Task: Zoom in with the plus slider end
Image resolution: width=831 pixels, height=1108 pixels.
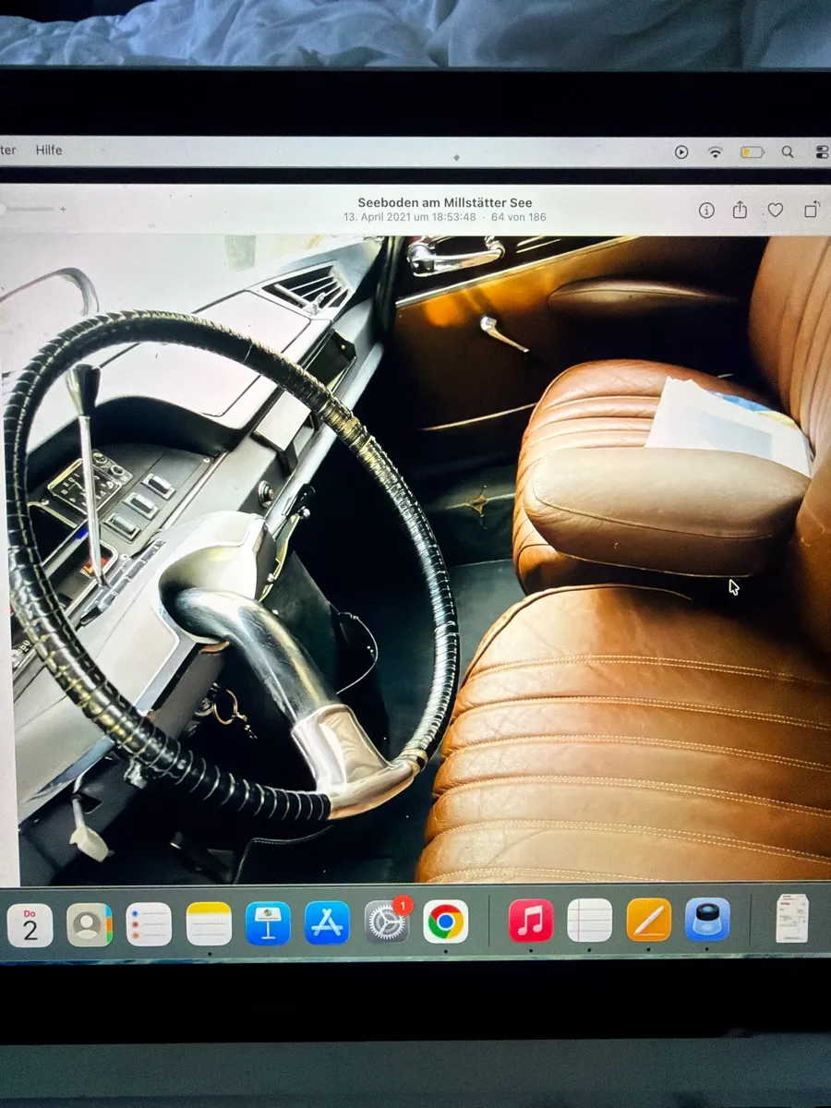Action: click(63, 210)
